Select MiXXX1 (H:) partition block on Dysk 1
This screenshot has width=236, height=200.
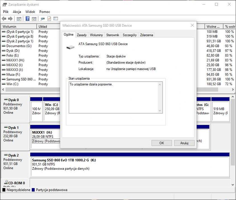[x=45, y=137]
